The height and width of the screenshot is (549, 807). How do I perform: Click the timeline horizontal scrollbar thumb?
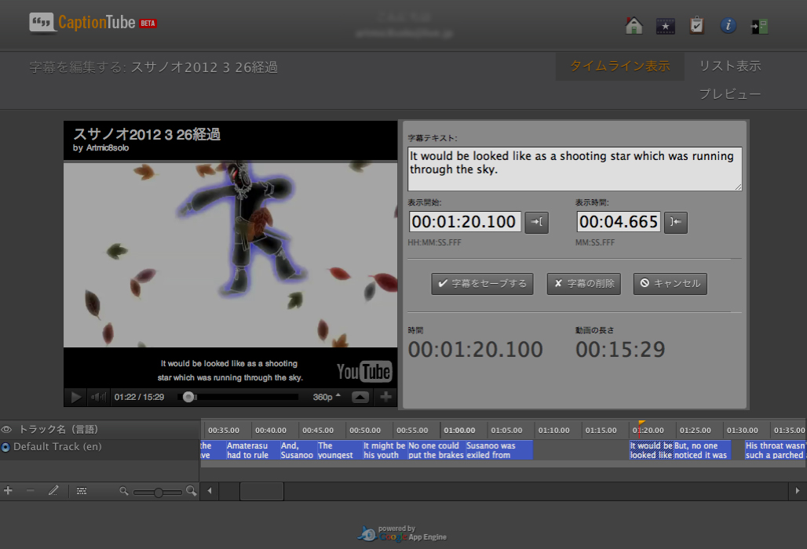(x=261, y=491)
